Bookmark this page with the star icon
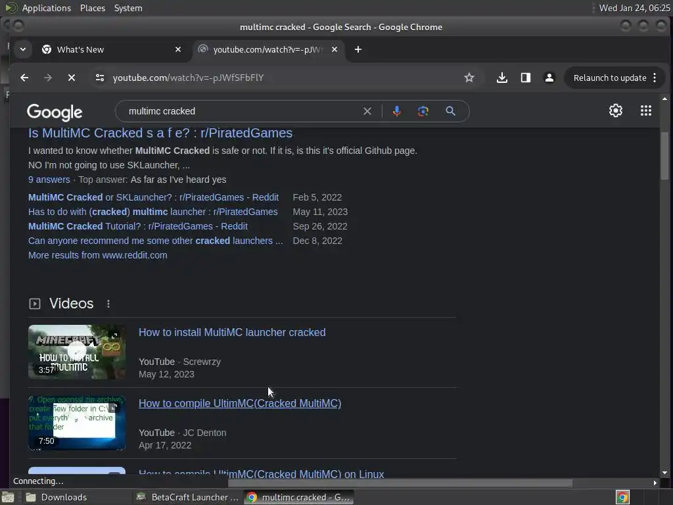This screenshot has height=505, width=673. tap(469, 78)
